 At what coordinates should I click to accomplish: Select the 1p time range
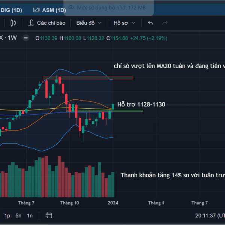[7, 216]
